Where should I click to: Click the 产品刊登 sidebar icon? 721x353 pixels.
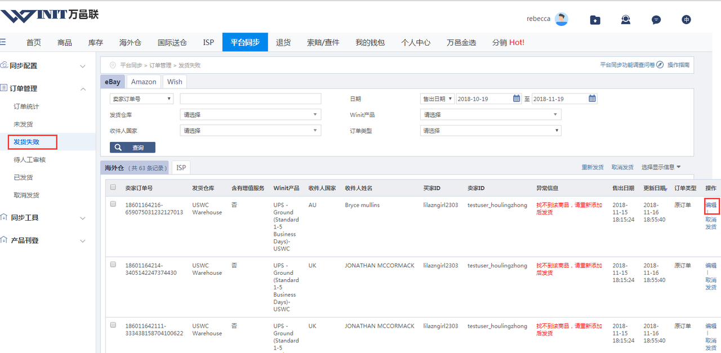(x=4, y=240)
